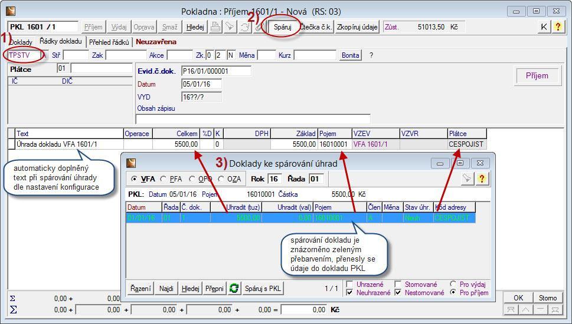The width and height of the screenshot is (572, 324).
Task: Click the Smaž toolbar button
Action: tap(169, 27)
